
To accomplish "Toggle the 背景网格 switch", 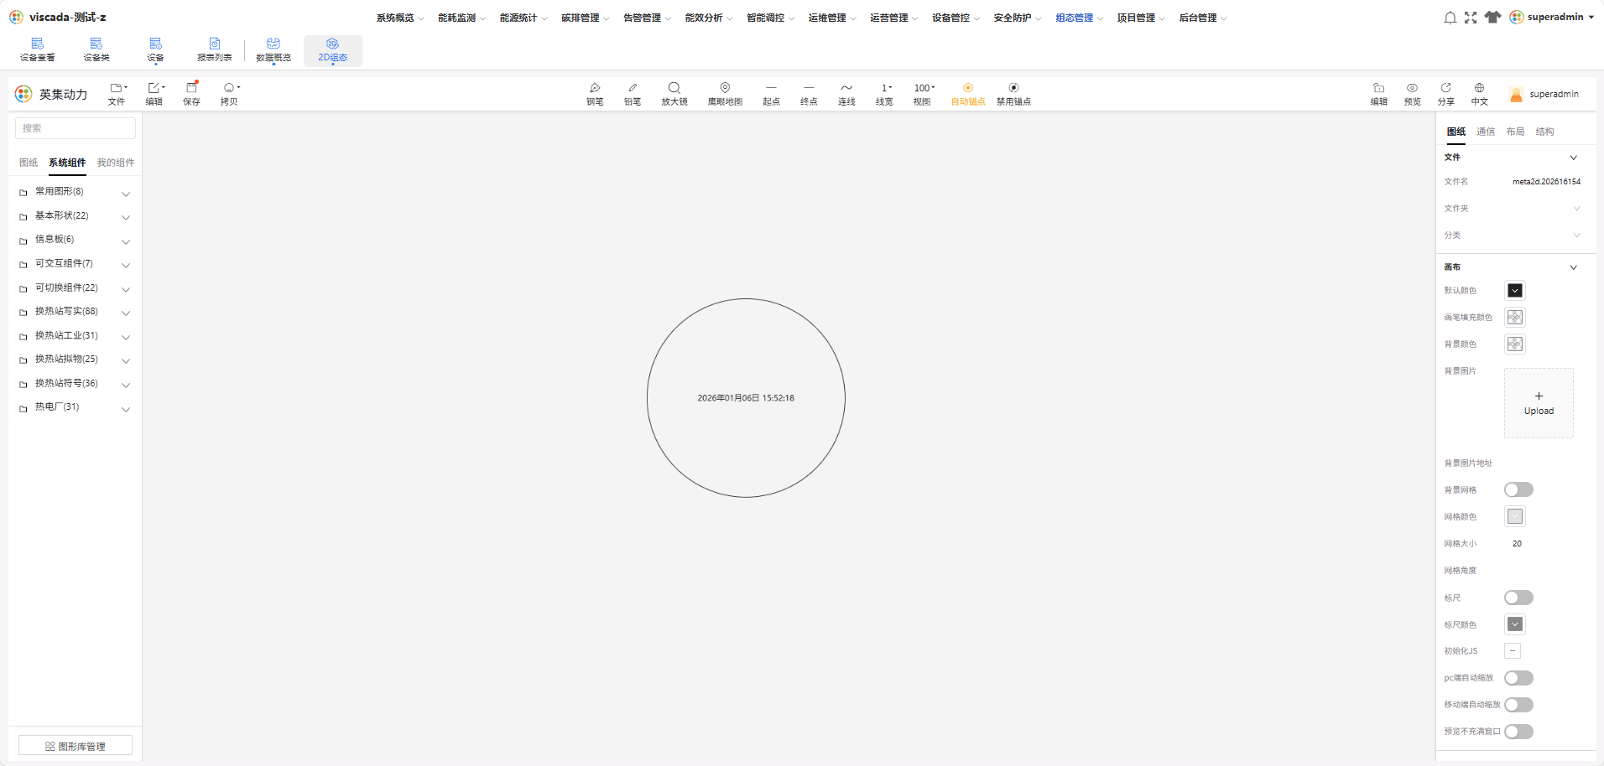I will pos(1518,489).
